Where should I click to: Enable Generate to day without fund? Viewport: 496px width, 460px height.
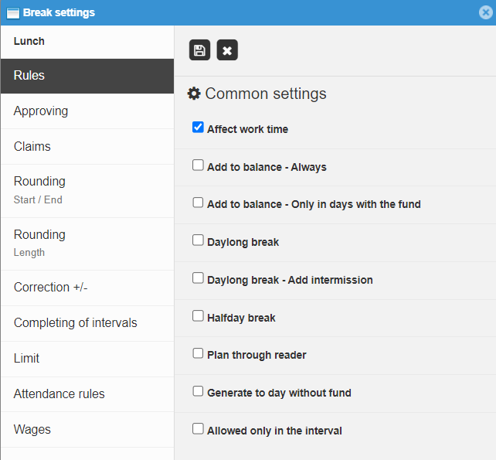point(198,391)
